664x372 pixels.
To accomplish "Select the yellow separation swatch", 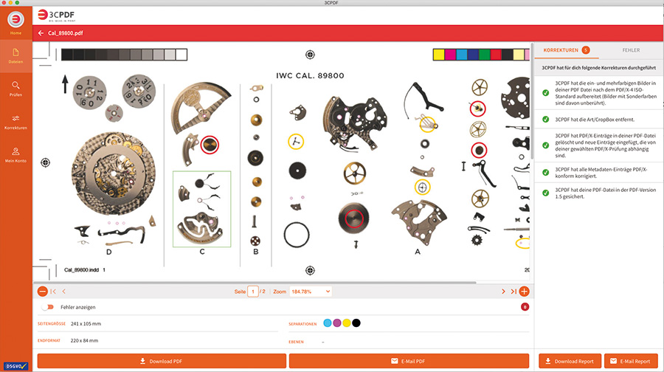I will coord(347,323).
